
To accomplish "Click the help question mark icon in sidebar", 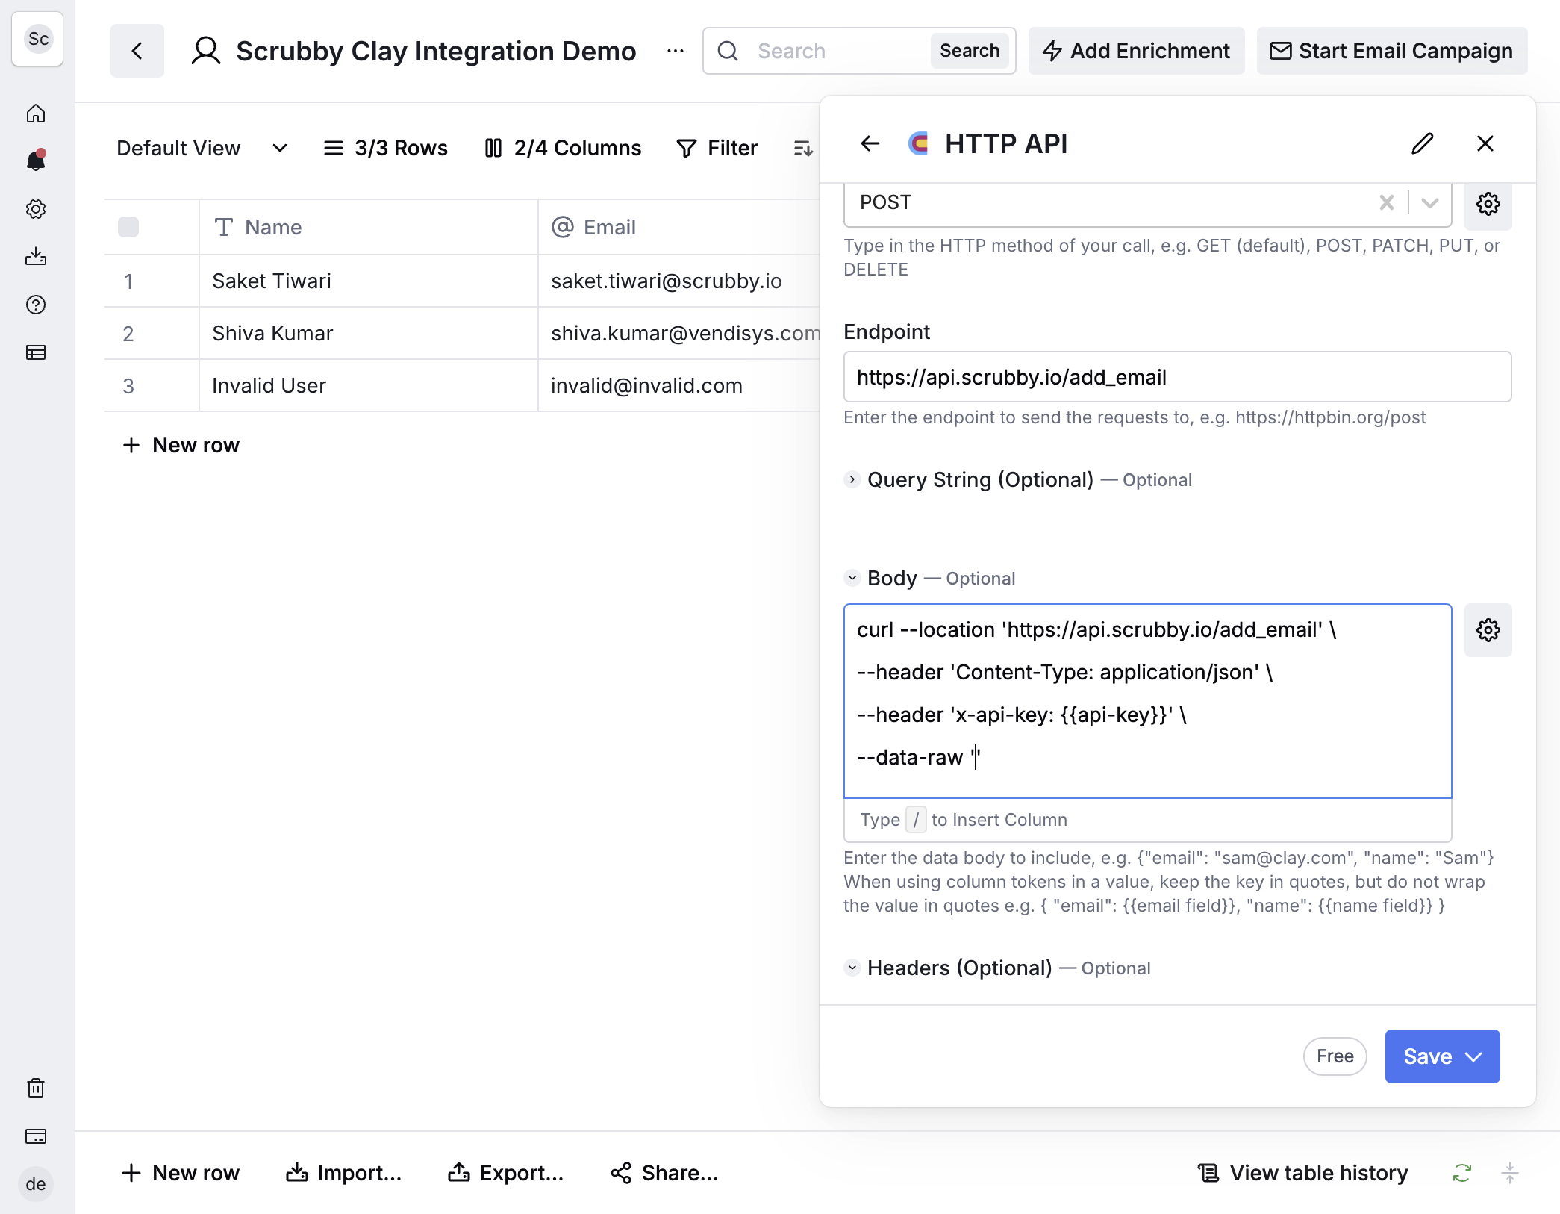I will pyautogui.click(x=36, y=305).
